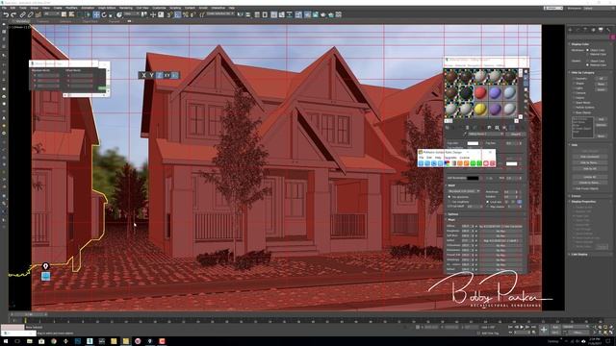Viewport: 616px width, 346px height.
Task: Select the red material sample sphere
Action: 480,93
